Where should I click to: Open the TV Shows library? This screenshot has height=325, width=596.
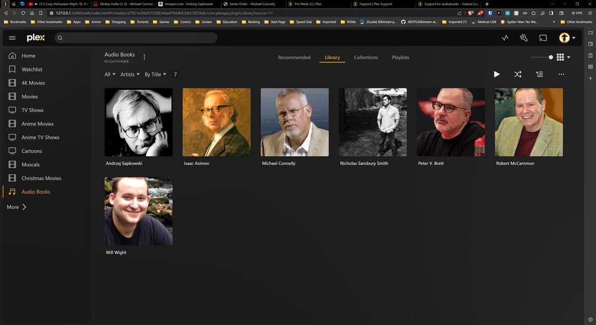point(47,110)
